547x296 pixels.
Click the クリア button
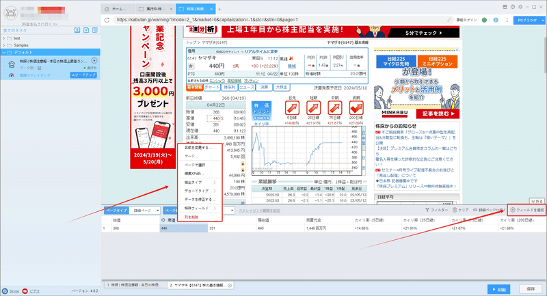click(460, 211)
